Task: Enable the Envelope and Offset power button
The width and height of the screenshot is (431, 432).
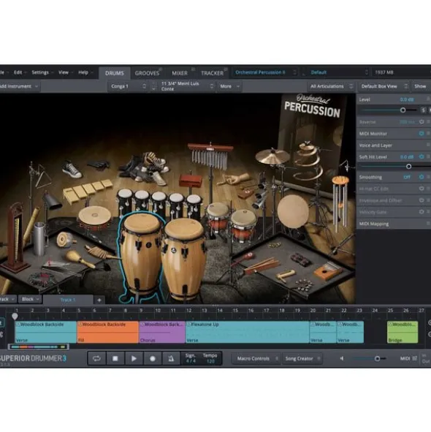Action: click(422, 200)
